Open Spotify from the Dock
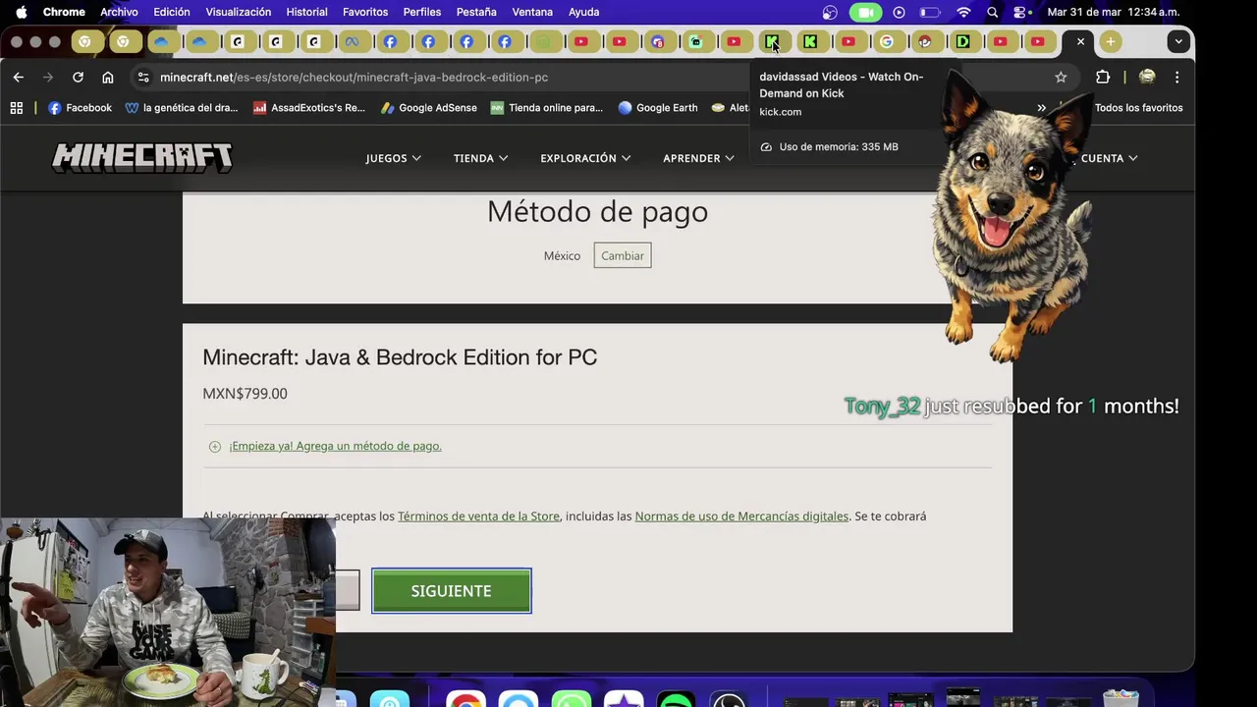The width and height of the screenshot is (1257, 707). 676,700
